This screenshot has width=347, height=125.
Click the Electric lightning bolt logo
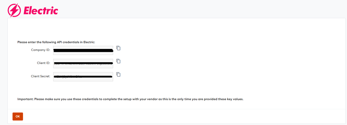[14, 10]
